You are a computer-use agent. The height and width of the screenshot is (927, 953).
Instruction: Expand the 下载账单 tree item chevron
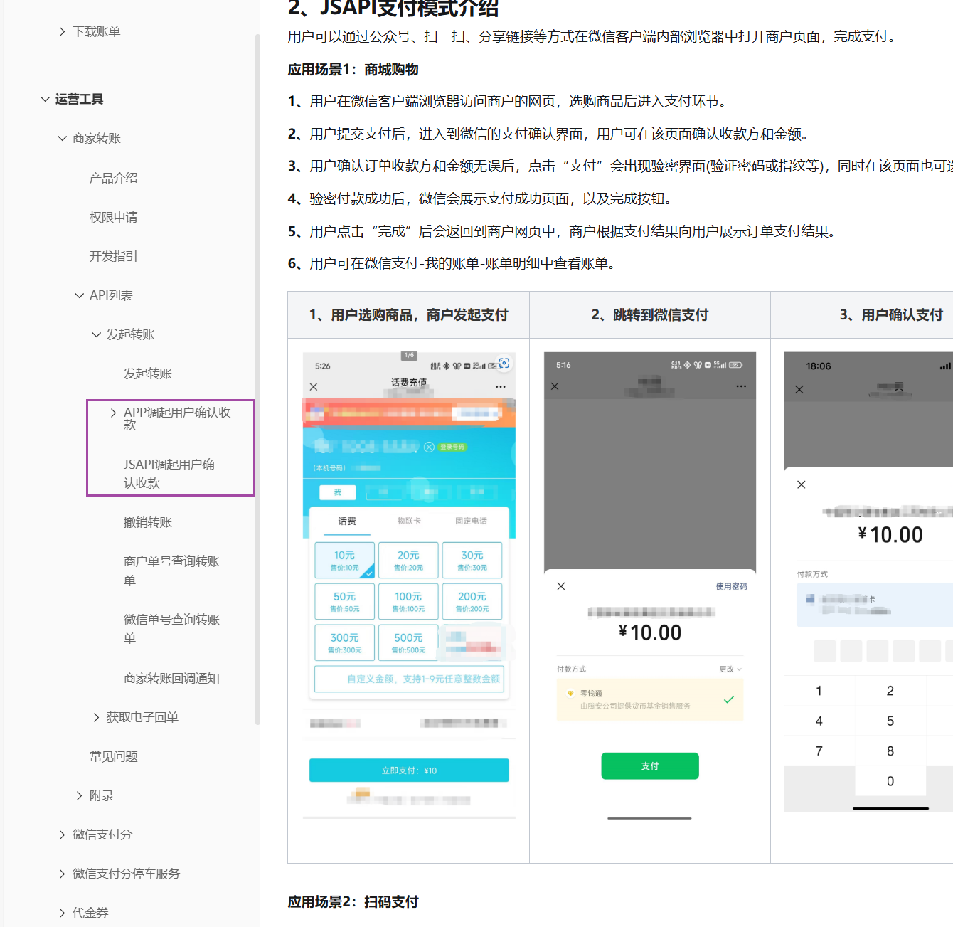(63, 31)
